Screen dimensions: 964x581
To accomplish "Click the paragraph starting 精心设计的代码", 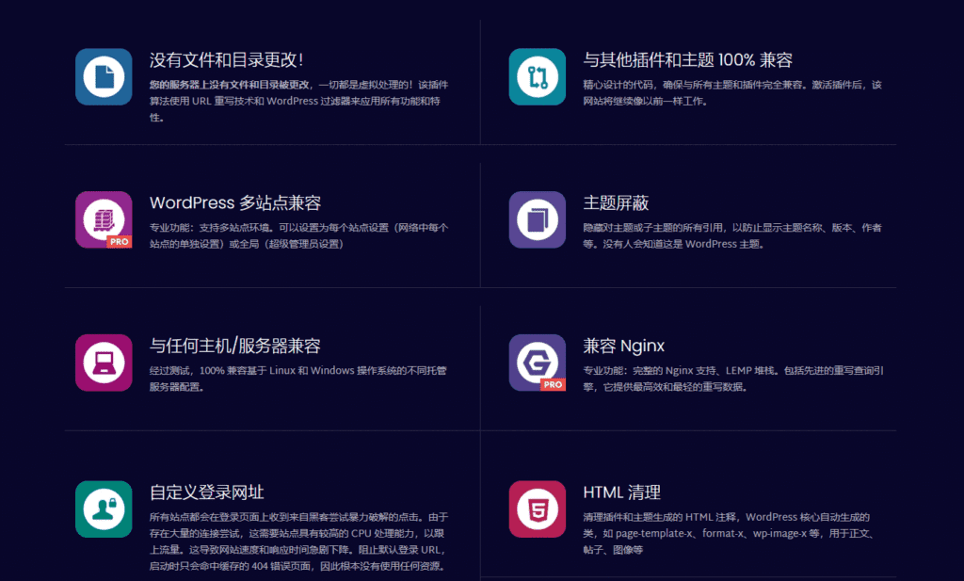I will click(732, 93).
